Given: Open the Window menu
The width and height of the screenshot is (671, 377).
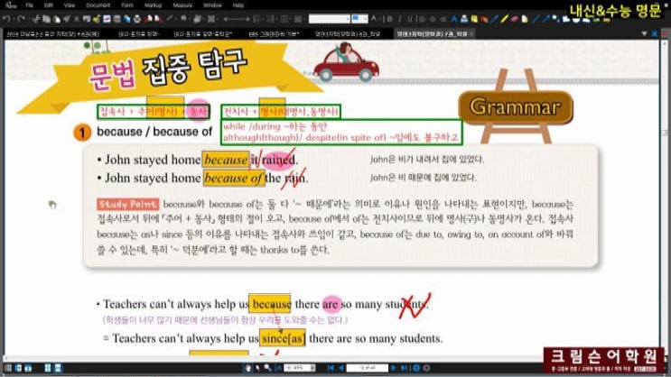Looking at the screenshot, I should click(x=212, y=5).
